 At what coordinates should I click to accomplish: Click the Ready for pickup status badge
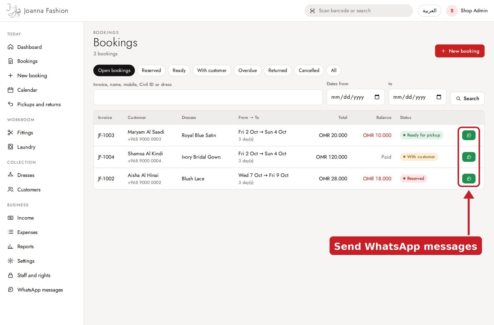pyautogui.click(x=421, y=135)
